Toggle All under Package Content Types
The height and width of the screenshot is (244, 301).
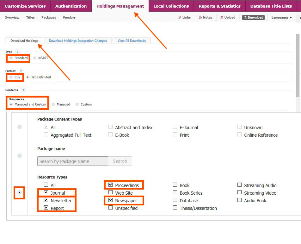(46, 127)
